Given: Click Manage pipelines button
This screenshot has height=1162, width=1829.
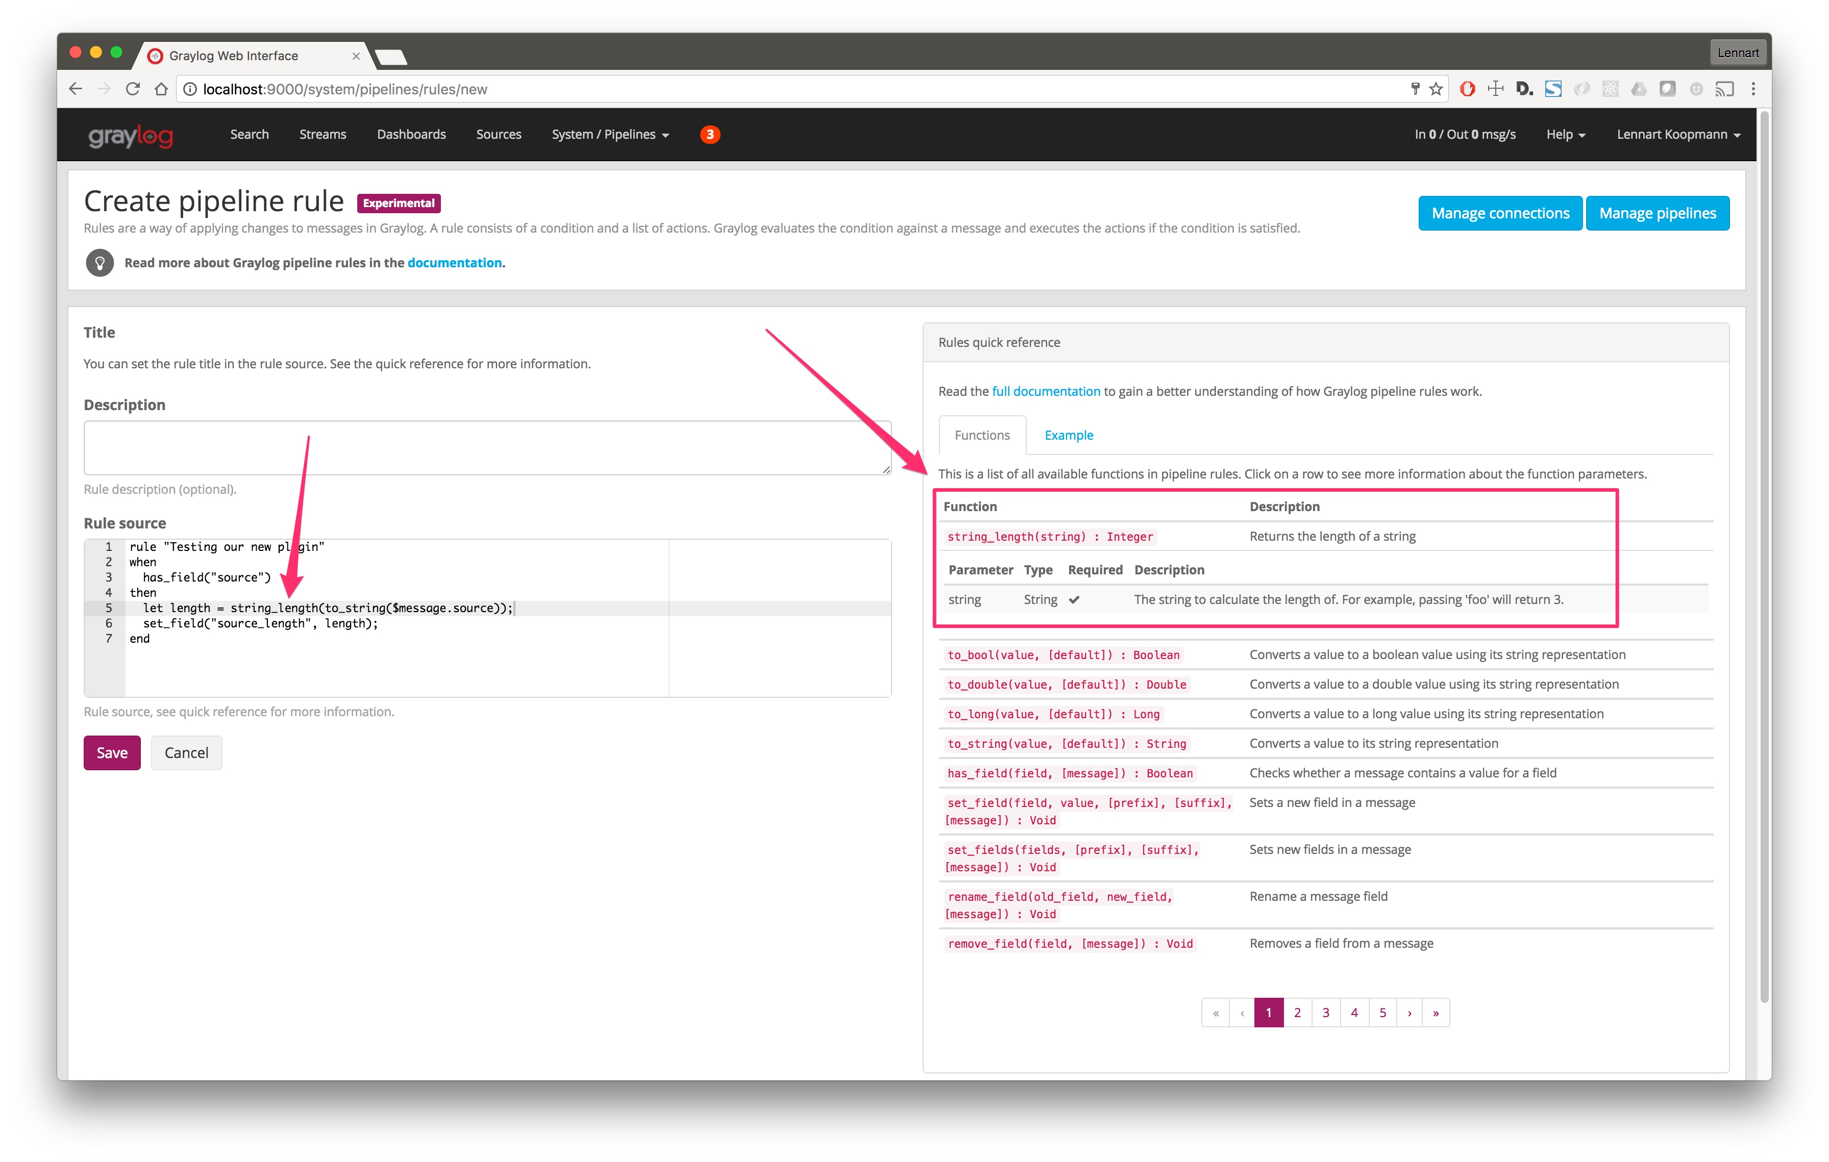Looking at the screenshot, I should pos(1658,213).
